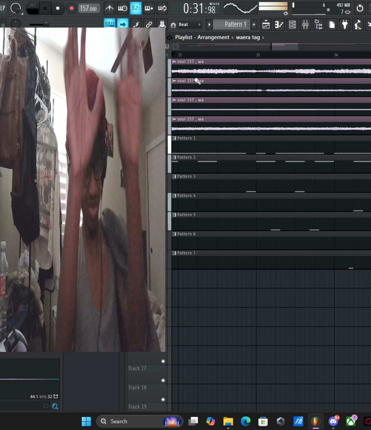Click the Playlist - Arrangement title
The height and width of the screenshot is (430, 371).
coord(202,37)
